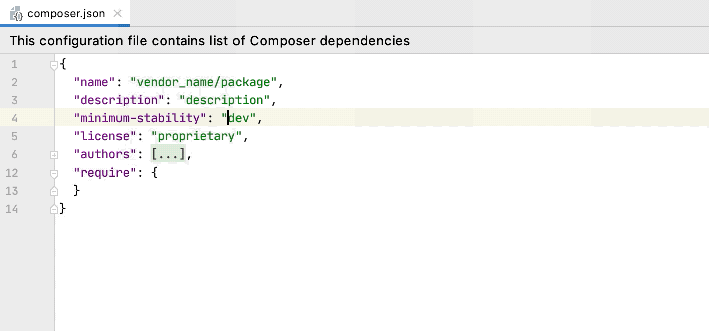Select the proprietary license value
Image resolution: width=709 pixels, height=331 pixels.
click(x=196, y=136)
